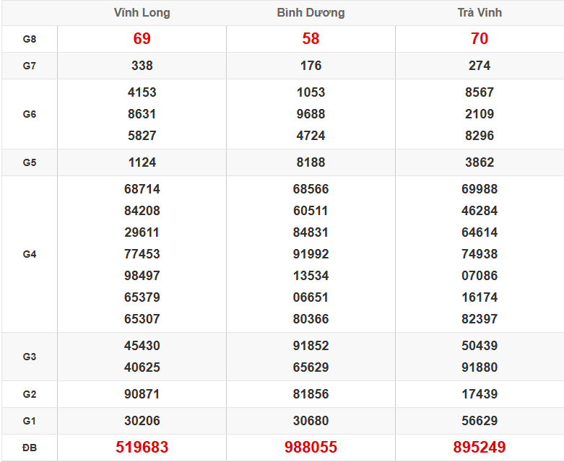Click Trà Vinh's red G8 number 70
564x462 pixels.
pos(480,39)
